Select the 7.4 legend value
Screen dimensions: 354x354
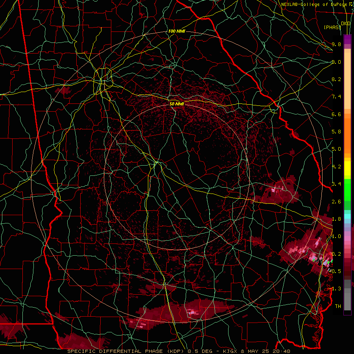pyautogui.click(x=336, y=97)
